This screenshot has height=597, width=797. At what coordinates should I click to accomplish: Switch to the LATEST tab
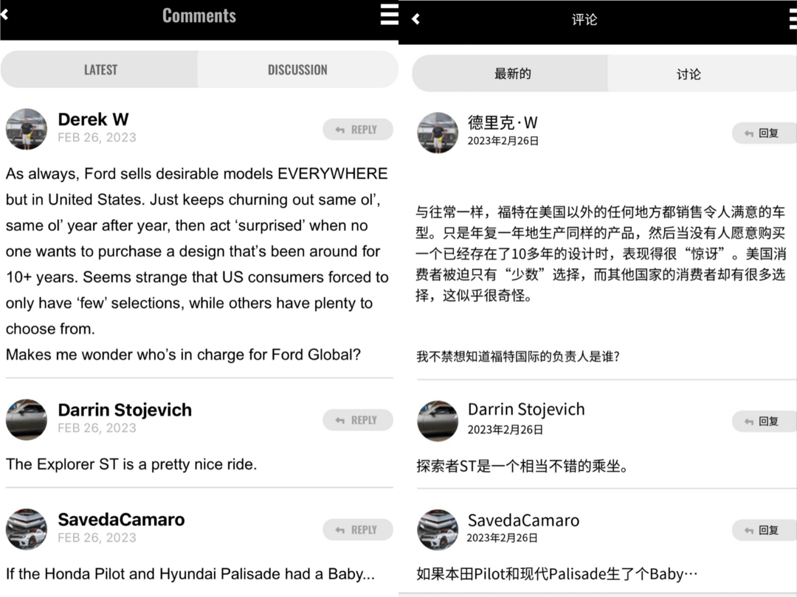(100, 69)
